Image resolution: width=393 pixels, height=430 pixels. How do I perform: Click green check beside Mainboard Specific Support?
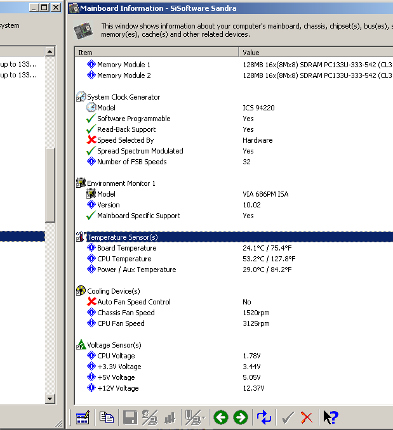pos(91,216)
